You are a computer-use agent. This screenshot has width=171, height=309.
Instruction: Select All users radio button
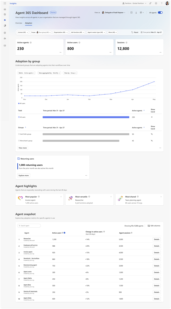pos(19,117)
